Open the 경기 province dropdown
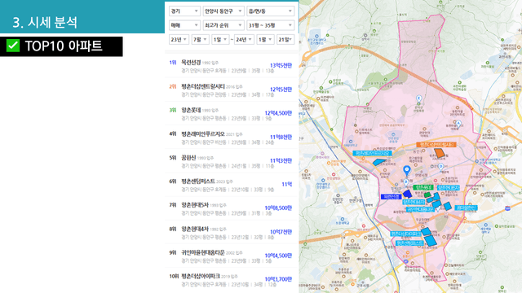The height and width of the screenshot is (293, 522). [x=184, y=11]
